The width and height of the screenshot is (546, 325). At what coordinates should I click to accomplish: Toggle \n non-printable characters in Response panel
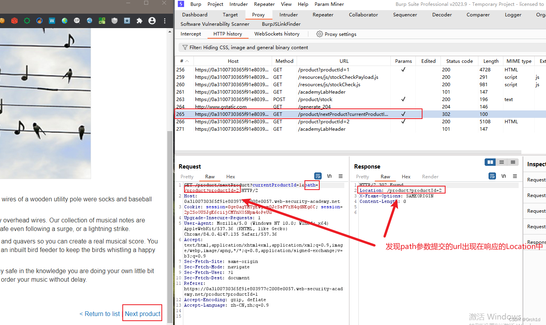tap(504, 176)
